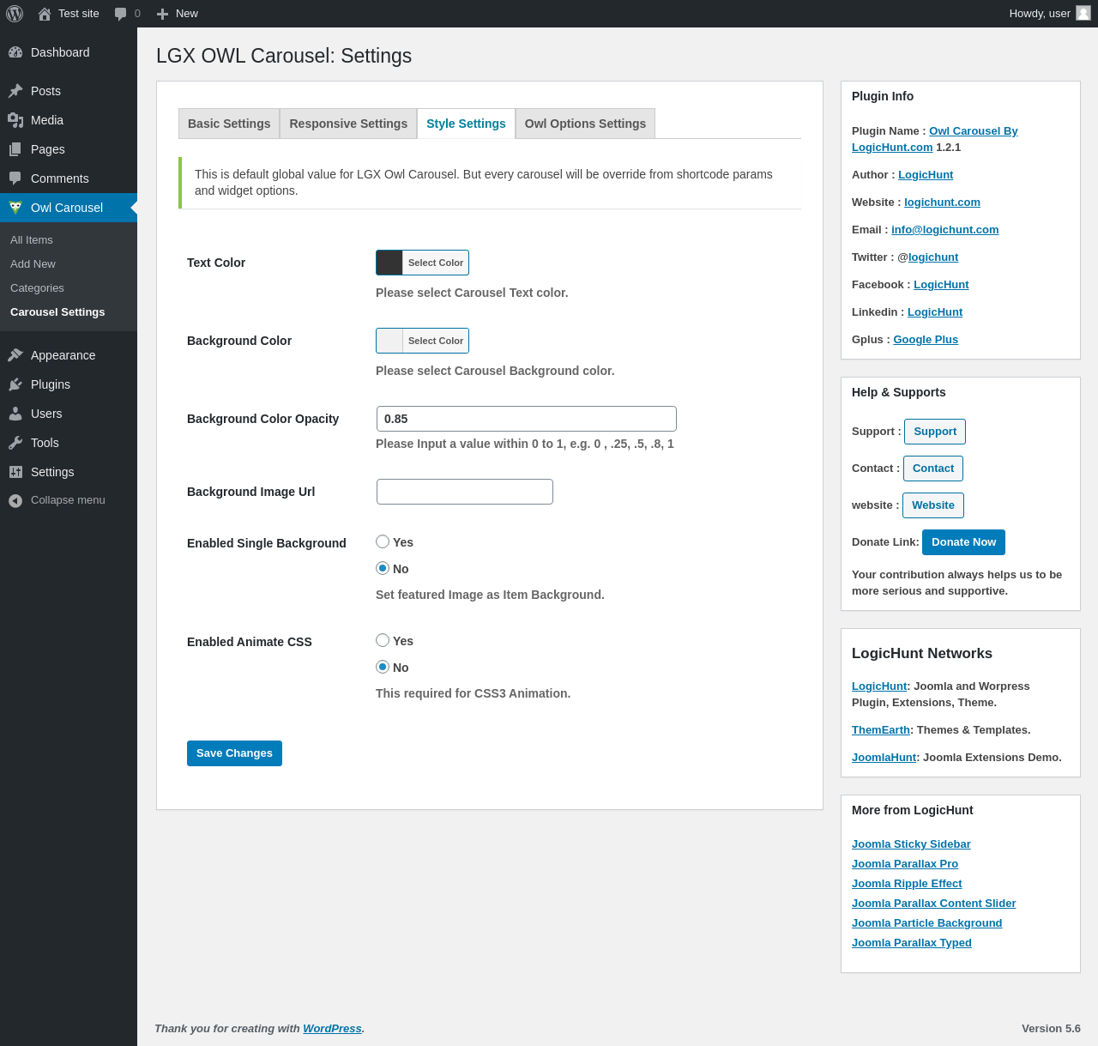The image size is (1098, 1046).
Task: Click the Donate Now button
Action: click(963, 542)
